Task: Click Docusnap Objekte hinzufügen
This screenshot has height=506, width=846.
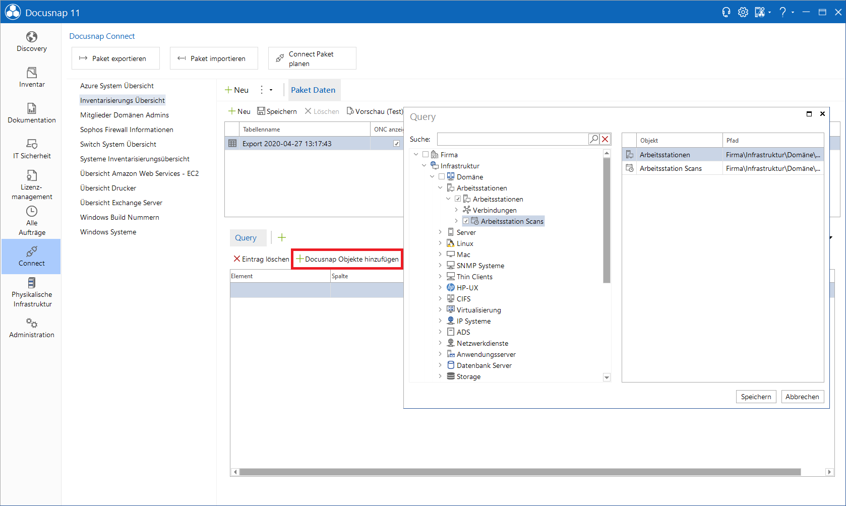Action: pos(347,259)
